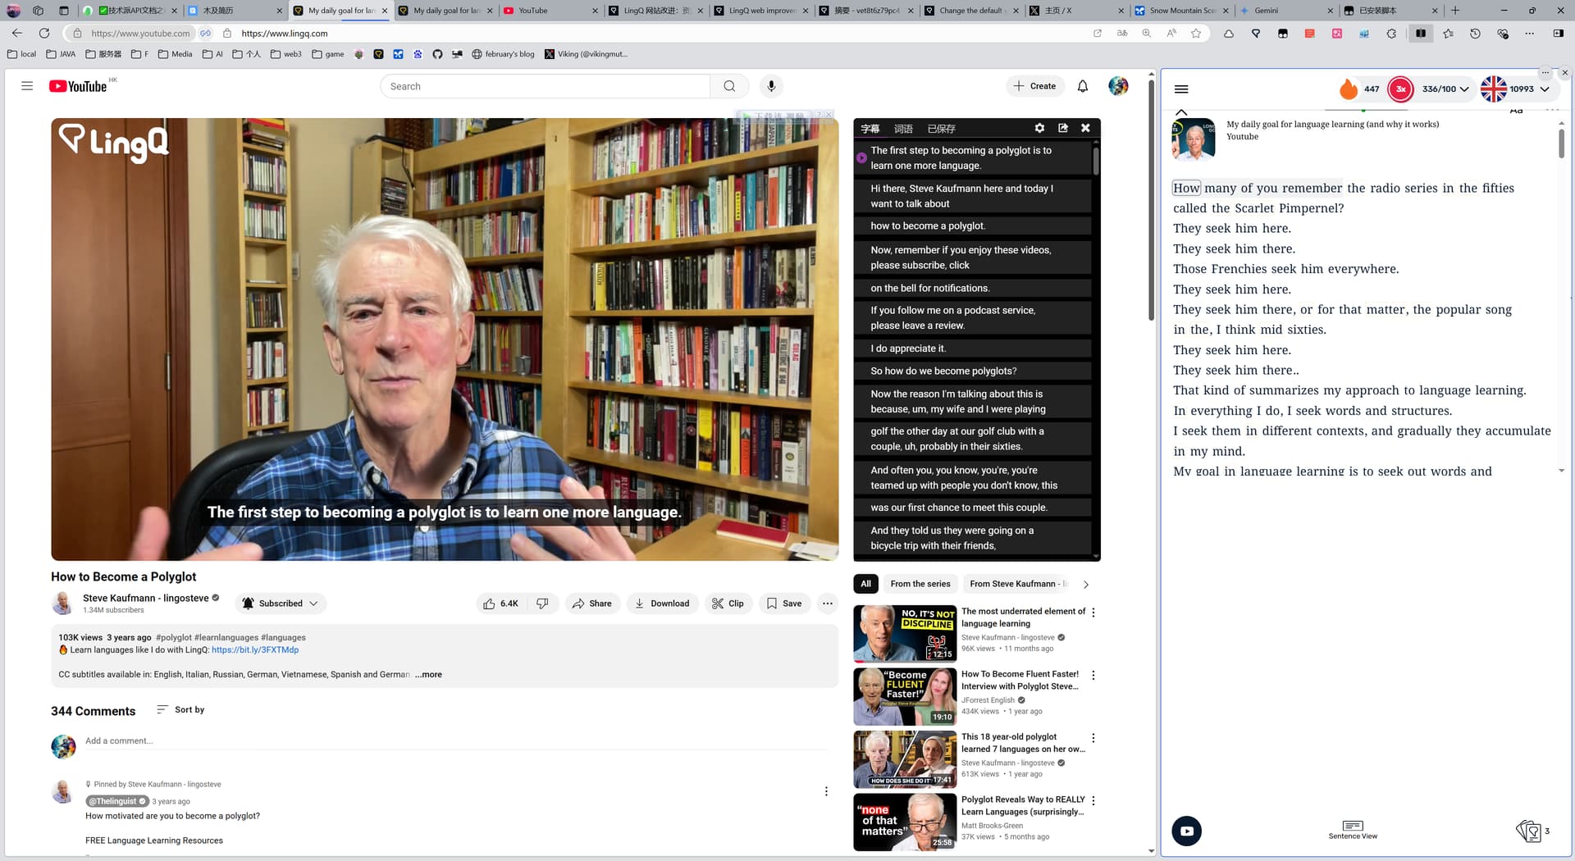Switch to Sentence View
Screen dimensions: 1575x861
(1353, 830)
